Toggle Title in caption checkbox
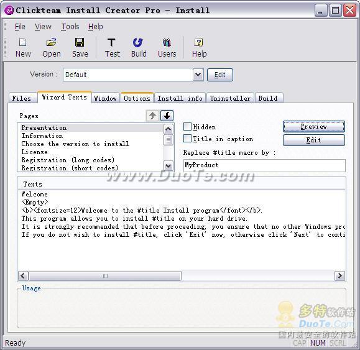Image resolution: width=360 pixels, height=350 pixels. click(187, 139)
